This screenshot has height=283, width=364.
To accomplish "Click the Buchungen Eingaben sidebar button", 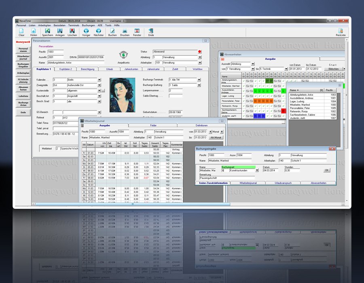I will tap(23, 65).
